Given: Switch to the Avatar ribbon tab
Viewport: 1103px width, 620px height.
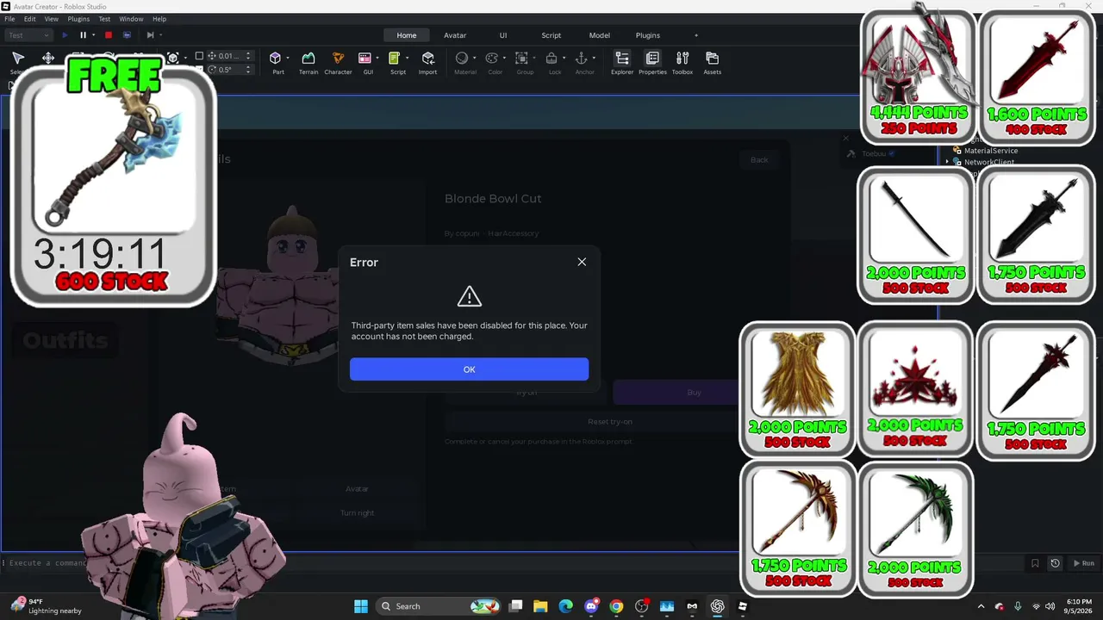Looking at the screenshot, I should [x=455, y=35].
